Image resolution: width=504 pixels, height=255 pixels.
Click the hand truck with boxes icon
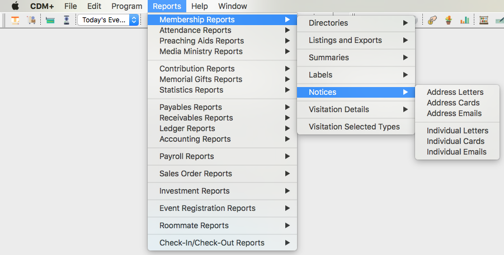(x=31, y=20)
